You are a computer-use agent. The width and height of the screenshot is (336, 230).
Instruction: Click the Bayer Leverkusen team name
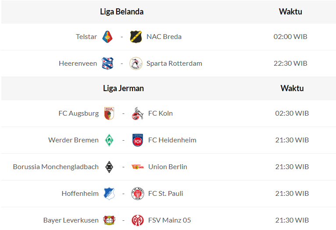[71, 220]
